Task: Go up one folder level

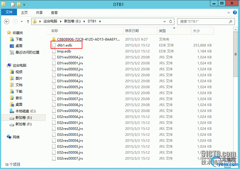Action: pyautogui.click(x=28, y=22)
